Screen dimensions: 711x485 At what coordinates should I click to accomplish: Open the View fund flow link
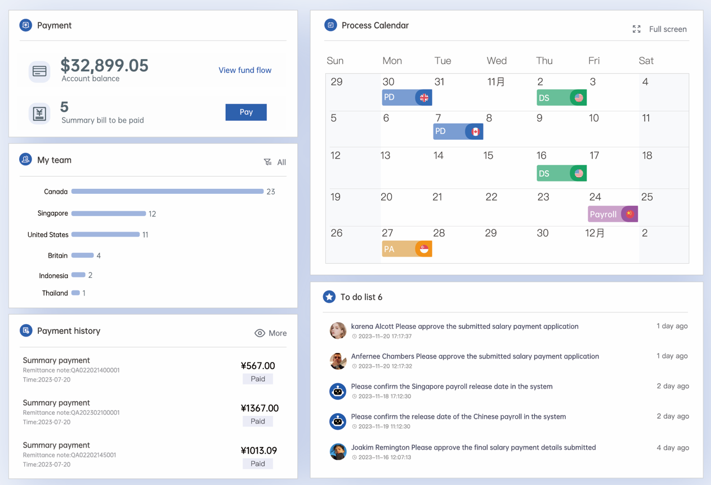tap(245, 70)
